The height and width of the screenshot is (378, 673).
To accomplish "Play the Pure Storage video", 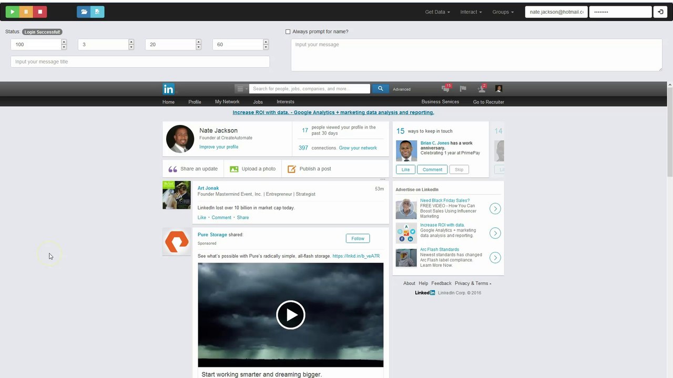I will (x=291, y=314).
